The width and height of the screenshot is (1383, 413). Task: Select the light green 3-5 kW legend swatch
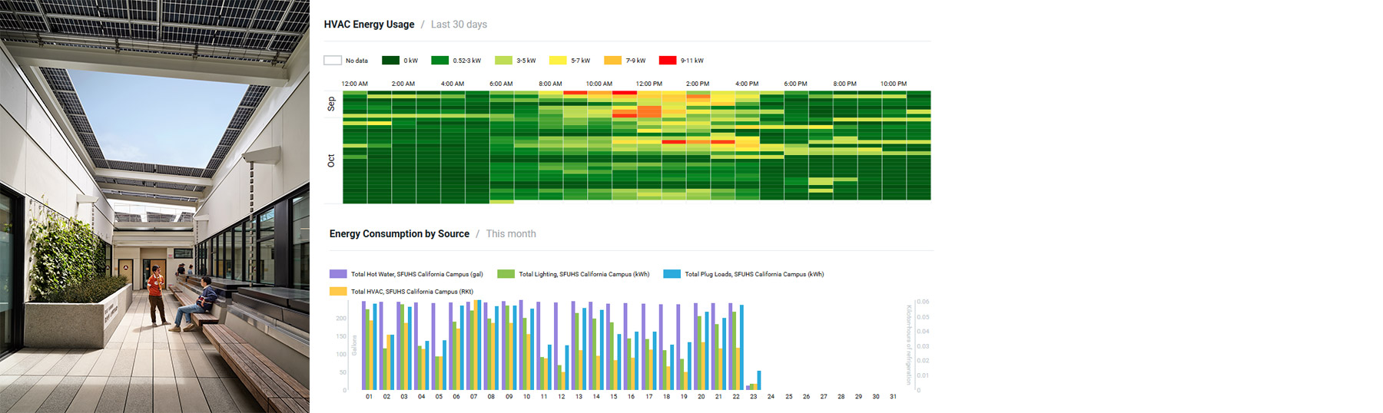(503, 61)
